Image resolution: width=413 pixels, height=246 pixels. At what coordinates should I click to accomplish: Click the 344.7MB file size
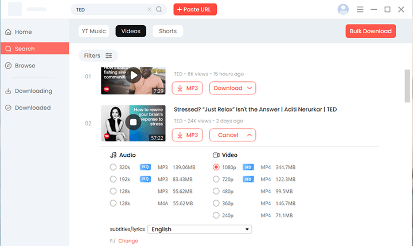(286, 167)
